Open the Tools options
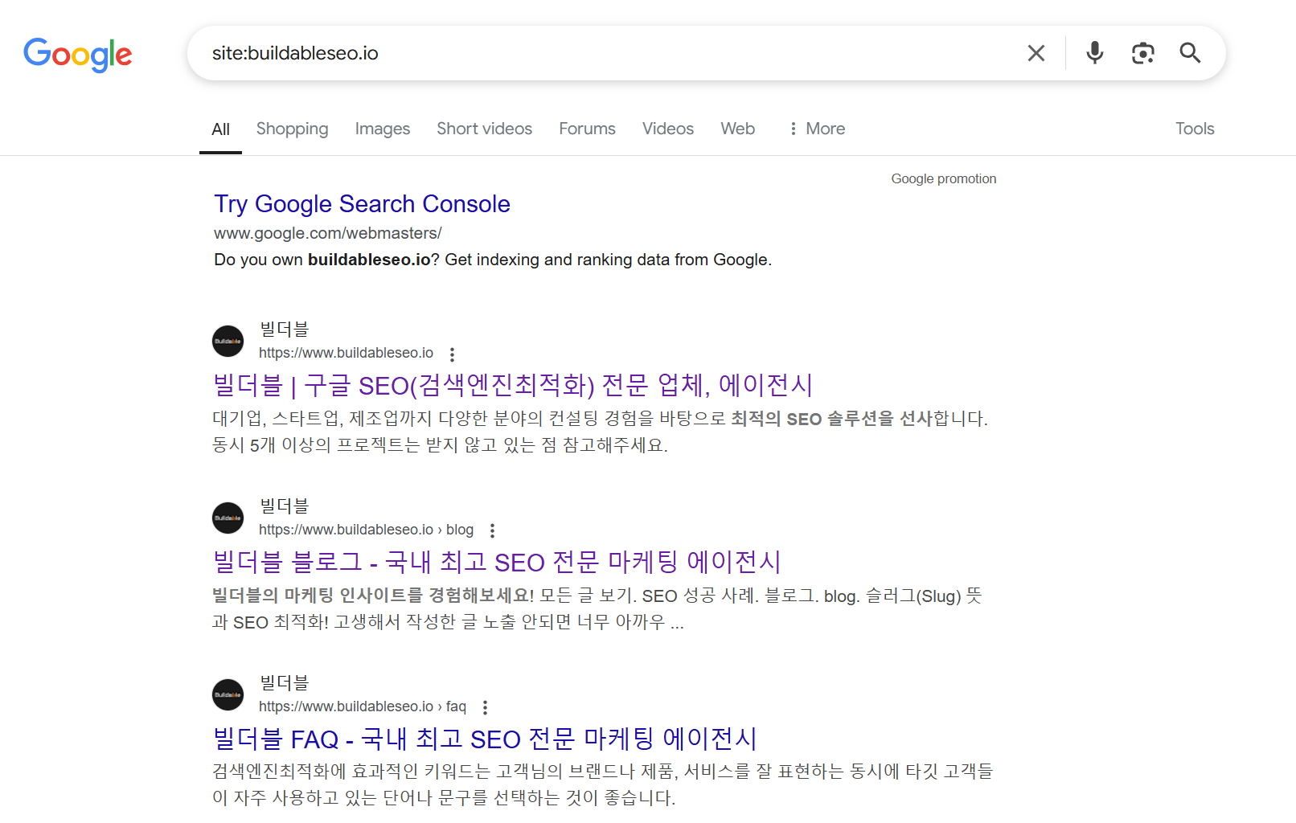 tap(1195, 129)
